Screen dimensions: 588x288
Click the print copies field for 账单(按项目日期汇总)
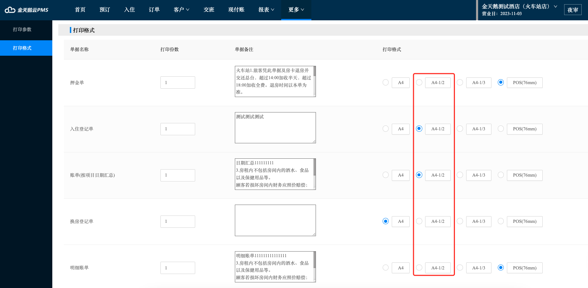click(178, 175)
